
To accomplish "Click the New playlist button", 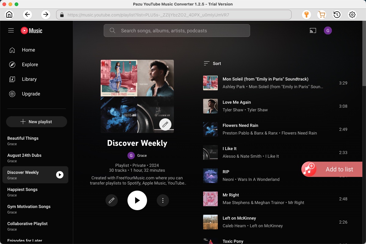I will point(36,121).
